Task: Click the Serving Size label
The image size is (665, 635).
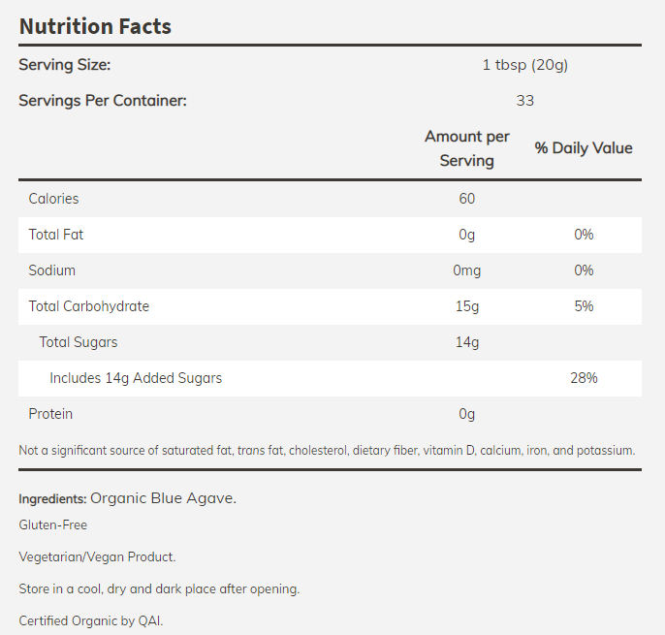Action: (x=65, y=65)
